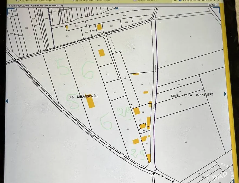
Task: Select parcel number 4 on the map
Action: (42, 75)
